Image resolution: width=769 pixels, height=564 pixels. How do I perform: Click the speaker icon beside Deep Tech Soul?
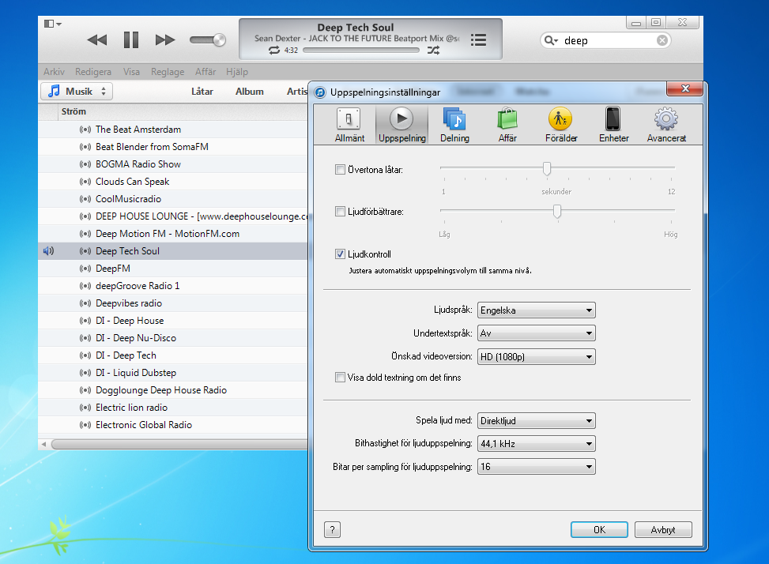click(48, 251)
